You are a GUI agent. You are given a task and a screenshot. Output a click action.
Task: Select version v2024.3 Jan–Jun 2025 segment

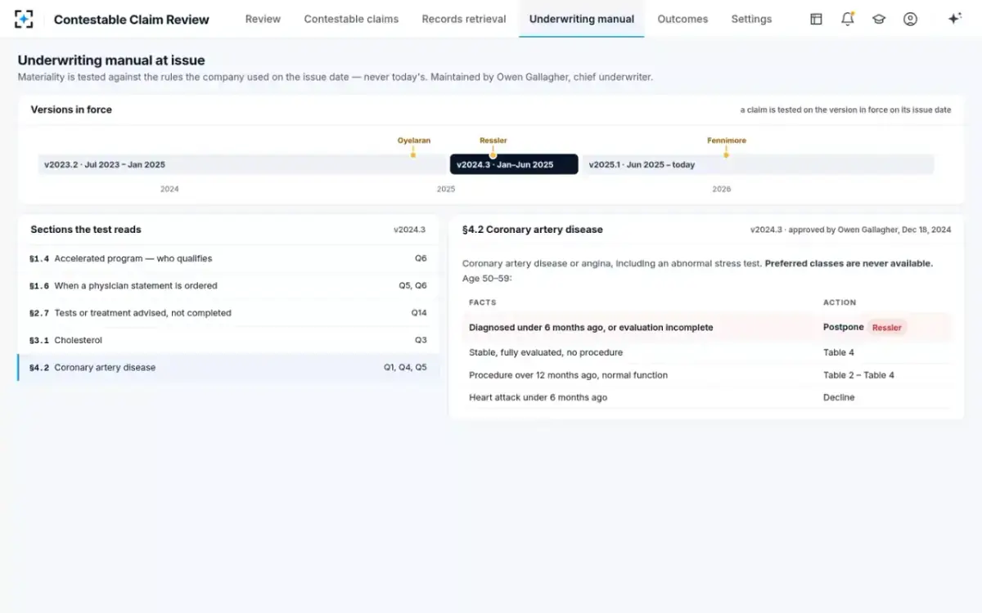514,164
